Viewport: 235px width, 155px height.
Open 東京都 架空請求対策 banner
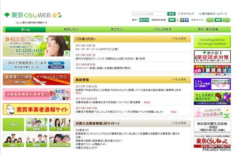click(x=212, y=56)
